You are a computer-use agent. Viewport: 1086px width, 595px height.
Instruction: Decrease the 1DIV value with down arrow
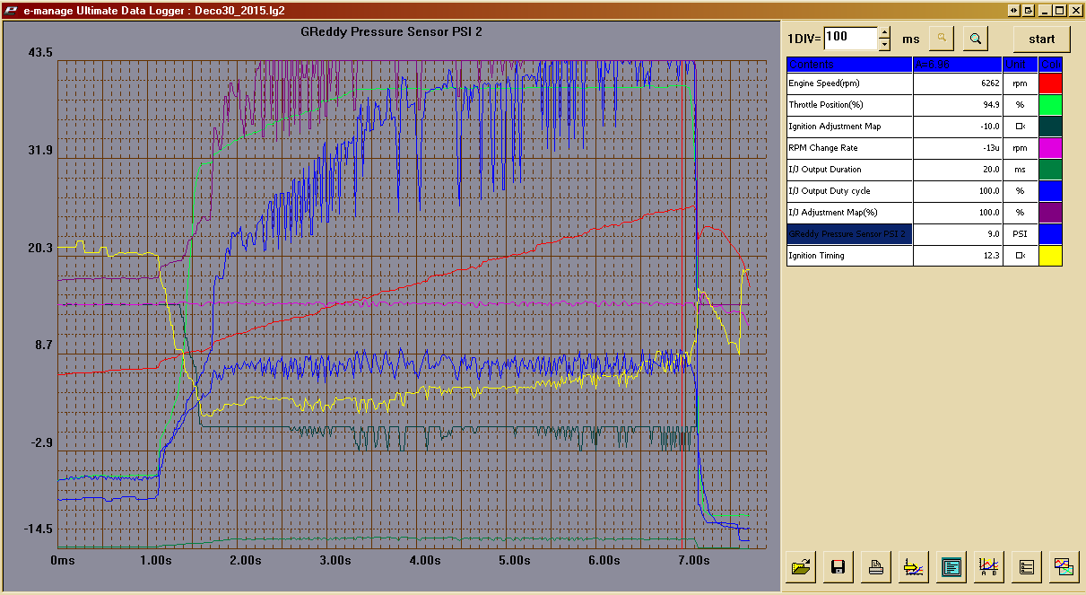point(885,44)
